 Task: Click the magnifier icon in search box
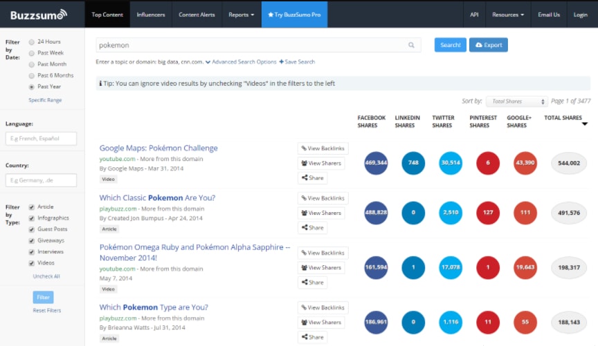[x=411, y=45]
